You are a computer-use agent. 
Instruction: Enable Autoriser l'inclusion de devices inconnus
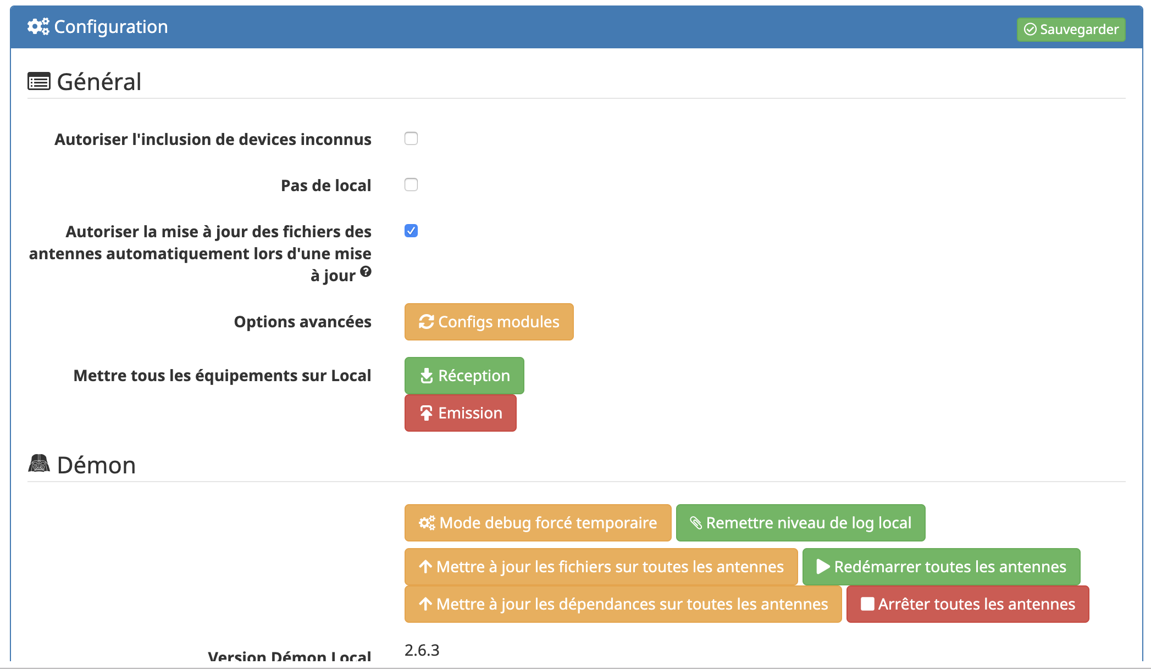(411, 139)
